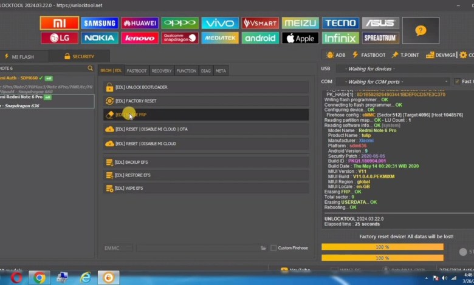Screen dimensions: 474x285
Task: Open Google Chrome from the taskbar
Action: 39,278
